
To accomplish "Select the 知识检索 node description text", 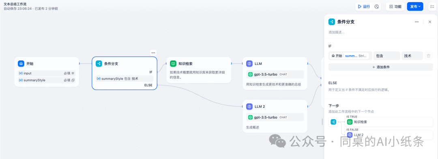I will [x=197, y=75].
